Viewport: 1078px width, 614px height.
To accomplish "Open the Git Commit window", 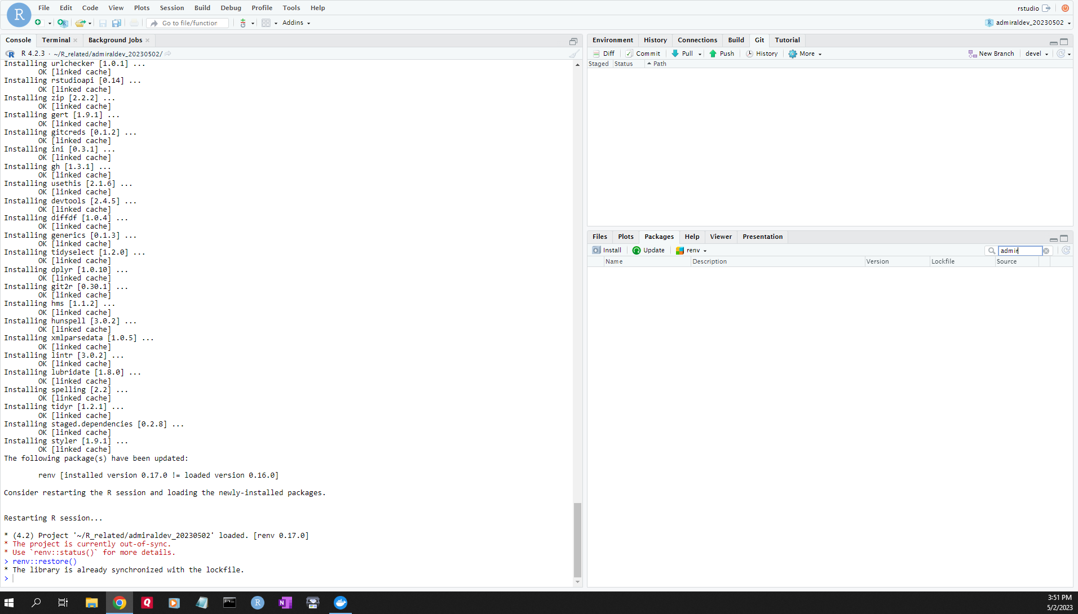I will coord(643,54).
